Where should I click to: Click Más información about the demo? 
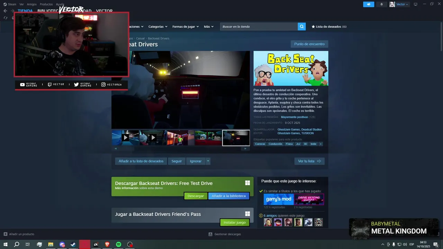pos(127,188)
